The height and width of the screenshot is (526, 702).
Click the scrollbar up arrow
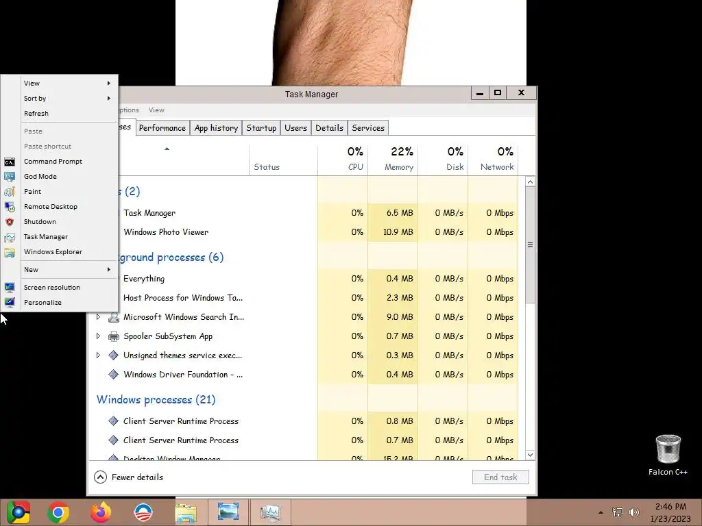[530, 181]
